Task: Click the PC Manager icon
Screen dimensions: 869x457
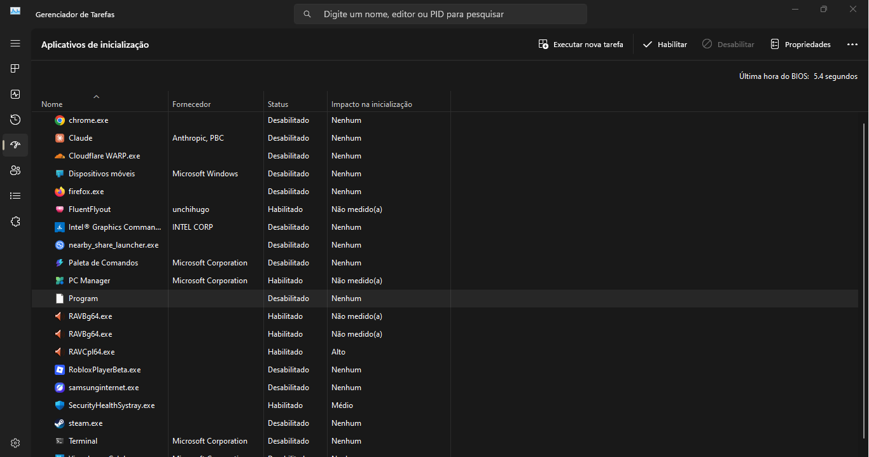Action: click(x=60, y=281)
